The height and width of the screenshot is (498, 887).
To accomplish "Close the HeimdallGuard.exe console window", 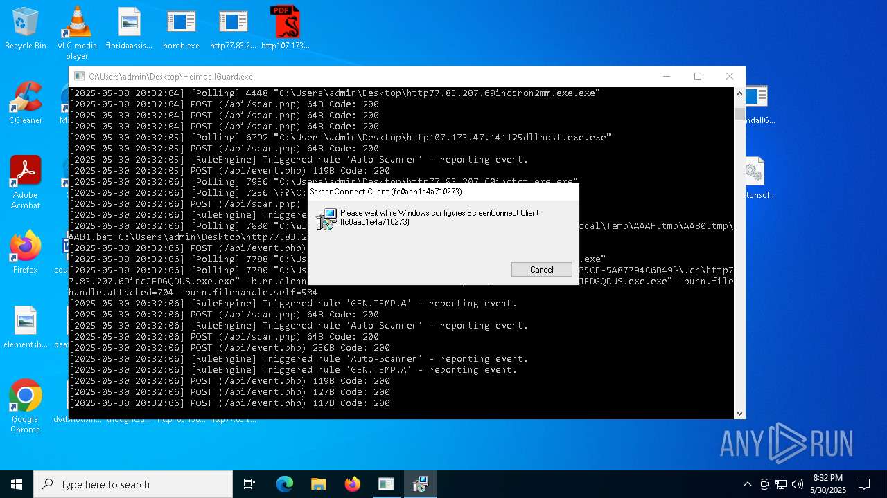I will pyautogui.click(x=730, y=76).
